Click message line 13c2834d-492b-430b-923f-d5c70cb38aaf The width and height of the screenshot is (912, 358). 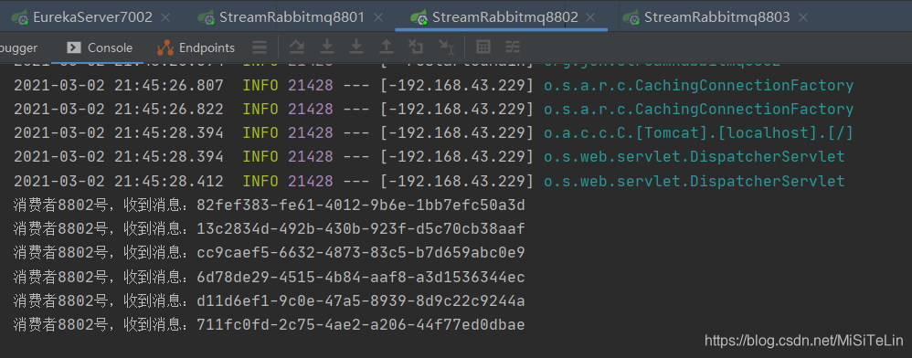pos(270,229)
